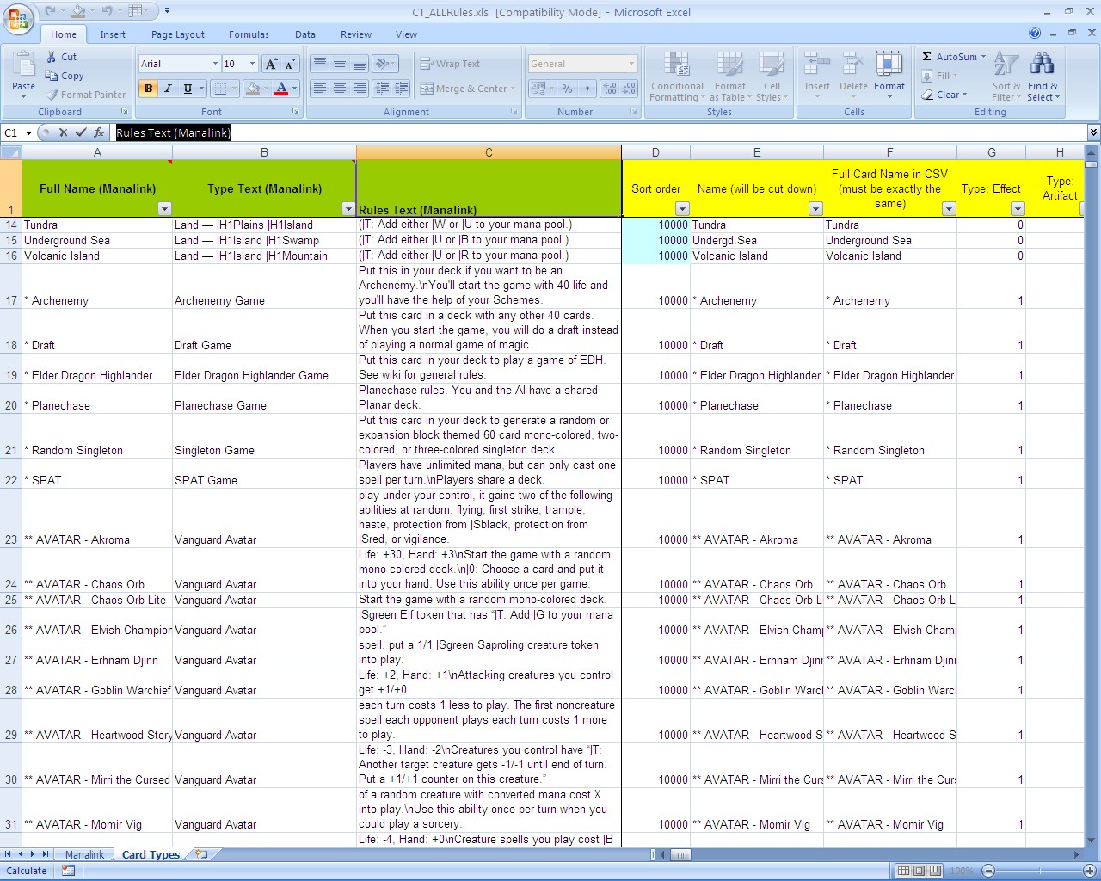Click the Name Box showing C1

(12, 132)
